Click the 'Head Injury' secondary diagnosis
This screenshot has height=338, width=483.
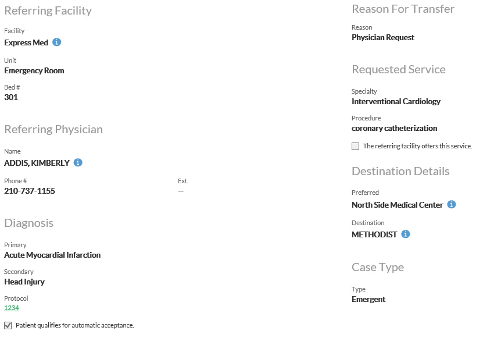24,282
